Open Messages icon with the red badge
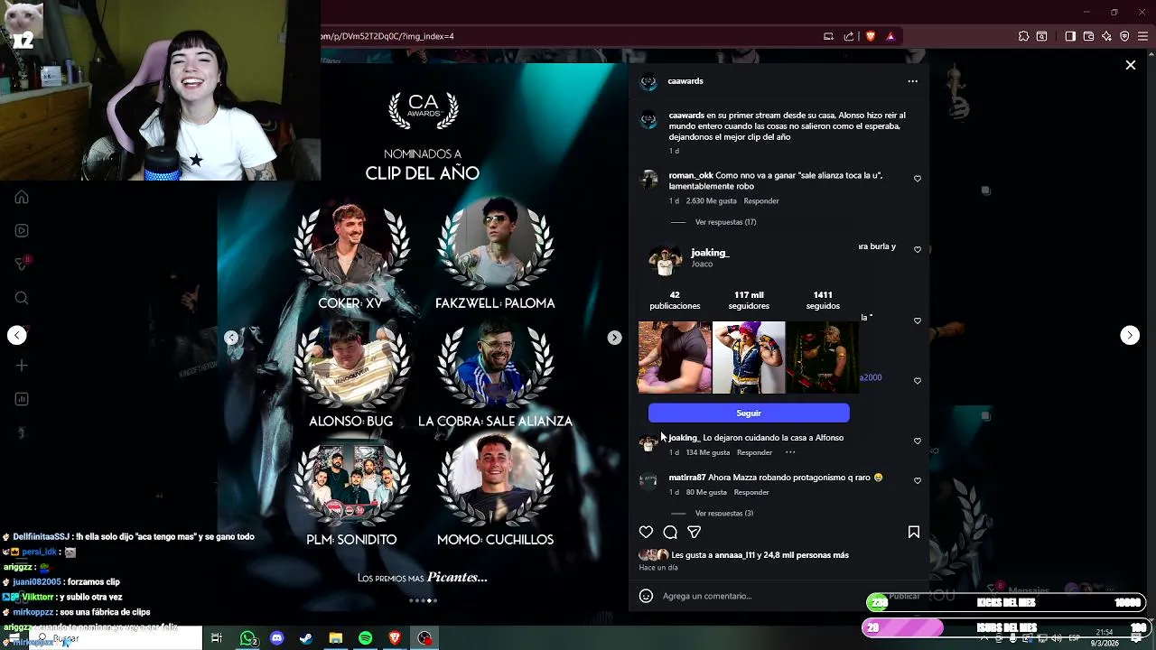1156x650 pixels. tap(22, 264)
